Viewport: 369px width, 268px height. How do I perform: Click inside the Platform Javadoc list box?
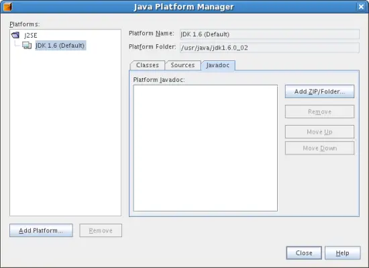[x=205, y=148]
